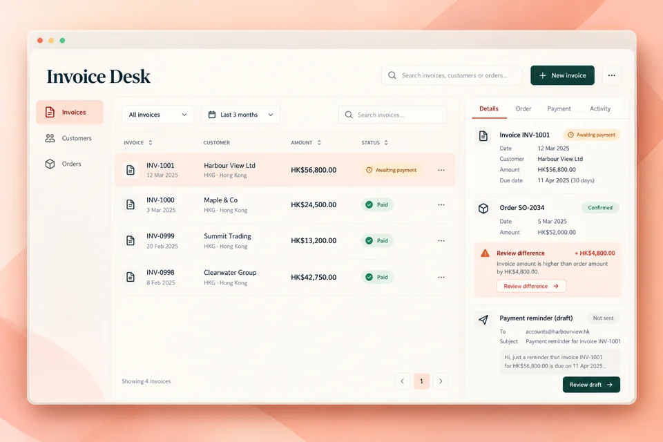Go to next page of invoices
The width and height of the screenshot is (663, 442).
[x=441, y=381]
